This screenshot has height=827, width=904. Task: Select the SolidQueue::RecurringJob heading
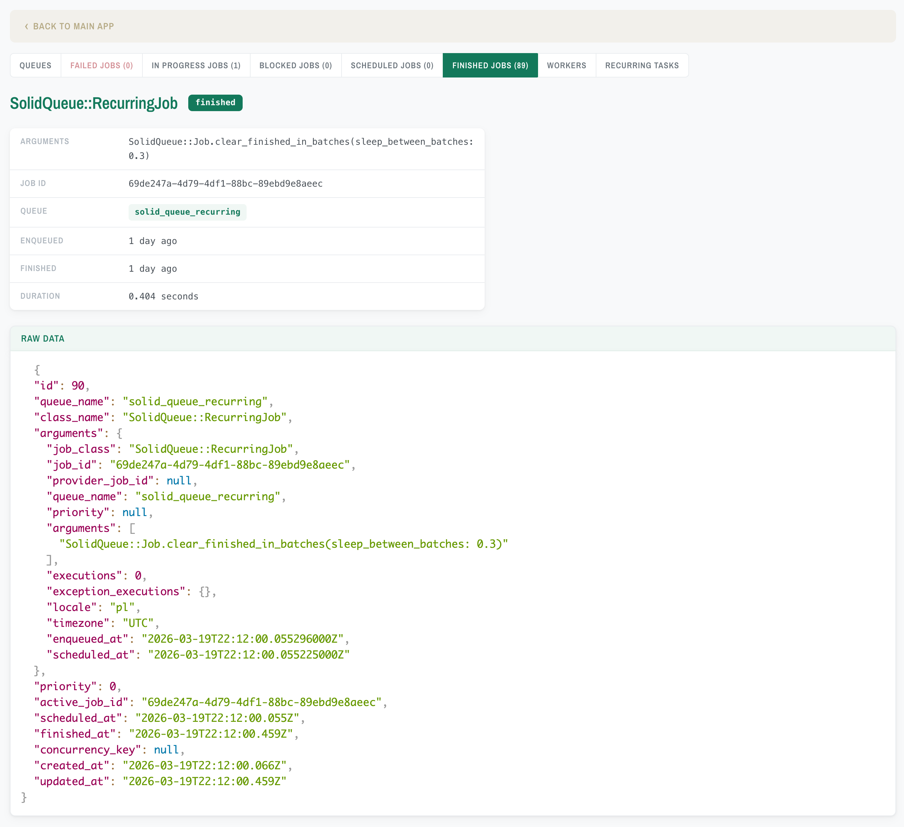(94, 104)
